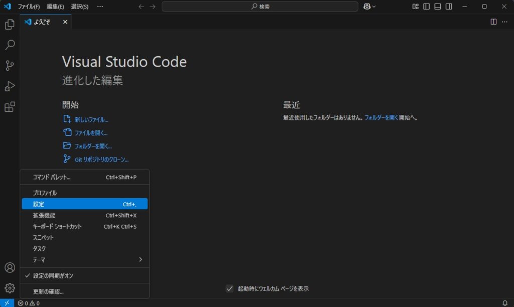Open notifications bell in status bar
This screenshot has height=307, width=514.
pos(505,303)
